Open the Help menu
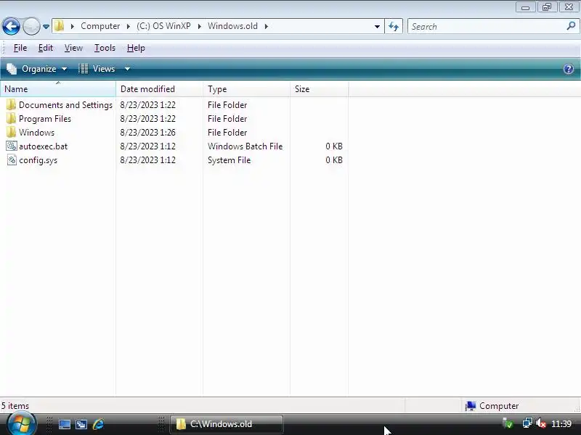The width and height of the screenshot is (581, 435). pyautogui.click(x=136, y=48)
